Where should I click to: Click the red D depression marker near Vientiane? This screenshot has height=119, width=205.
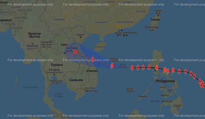pos(75,52)
